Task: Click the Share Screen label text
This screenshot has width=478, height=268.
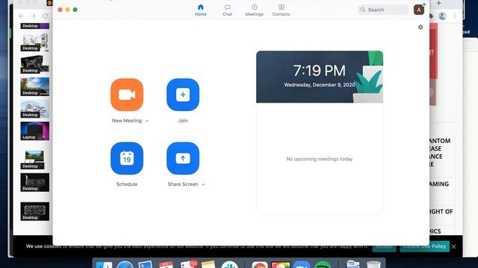Action: [183, 184]
